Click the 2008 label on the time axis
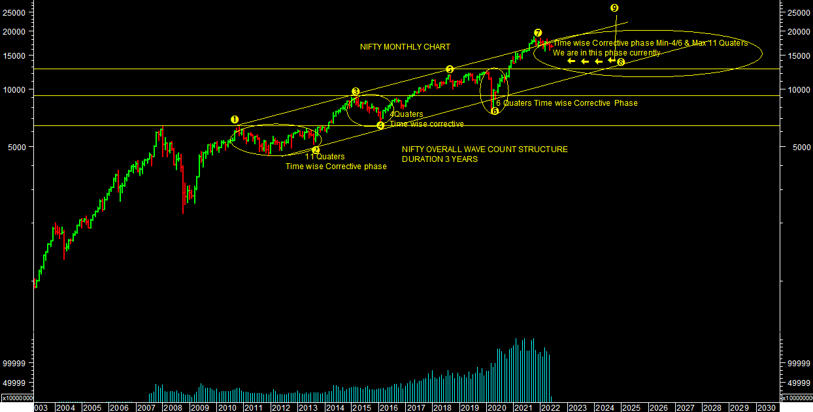Screen dimensions: 813x412 click(x=173, y=407)
